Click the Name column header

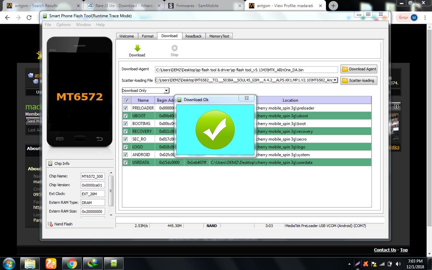[143, 100]
